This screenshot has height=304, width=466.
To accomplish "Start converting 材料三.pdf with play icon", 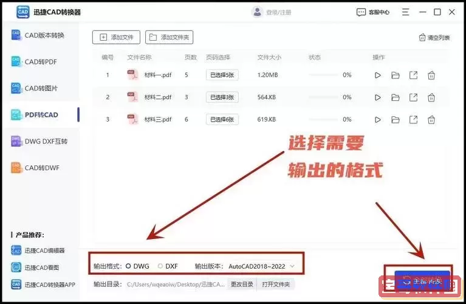I will click(377, 120).
